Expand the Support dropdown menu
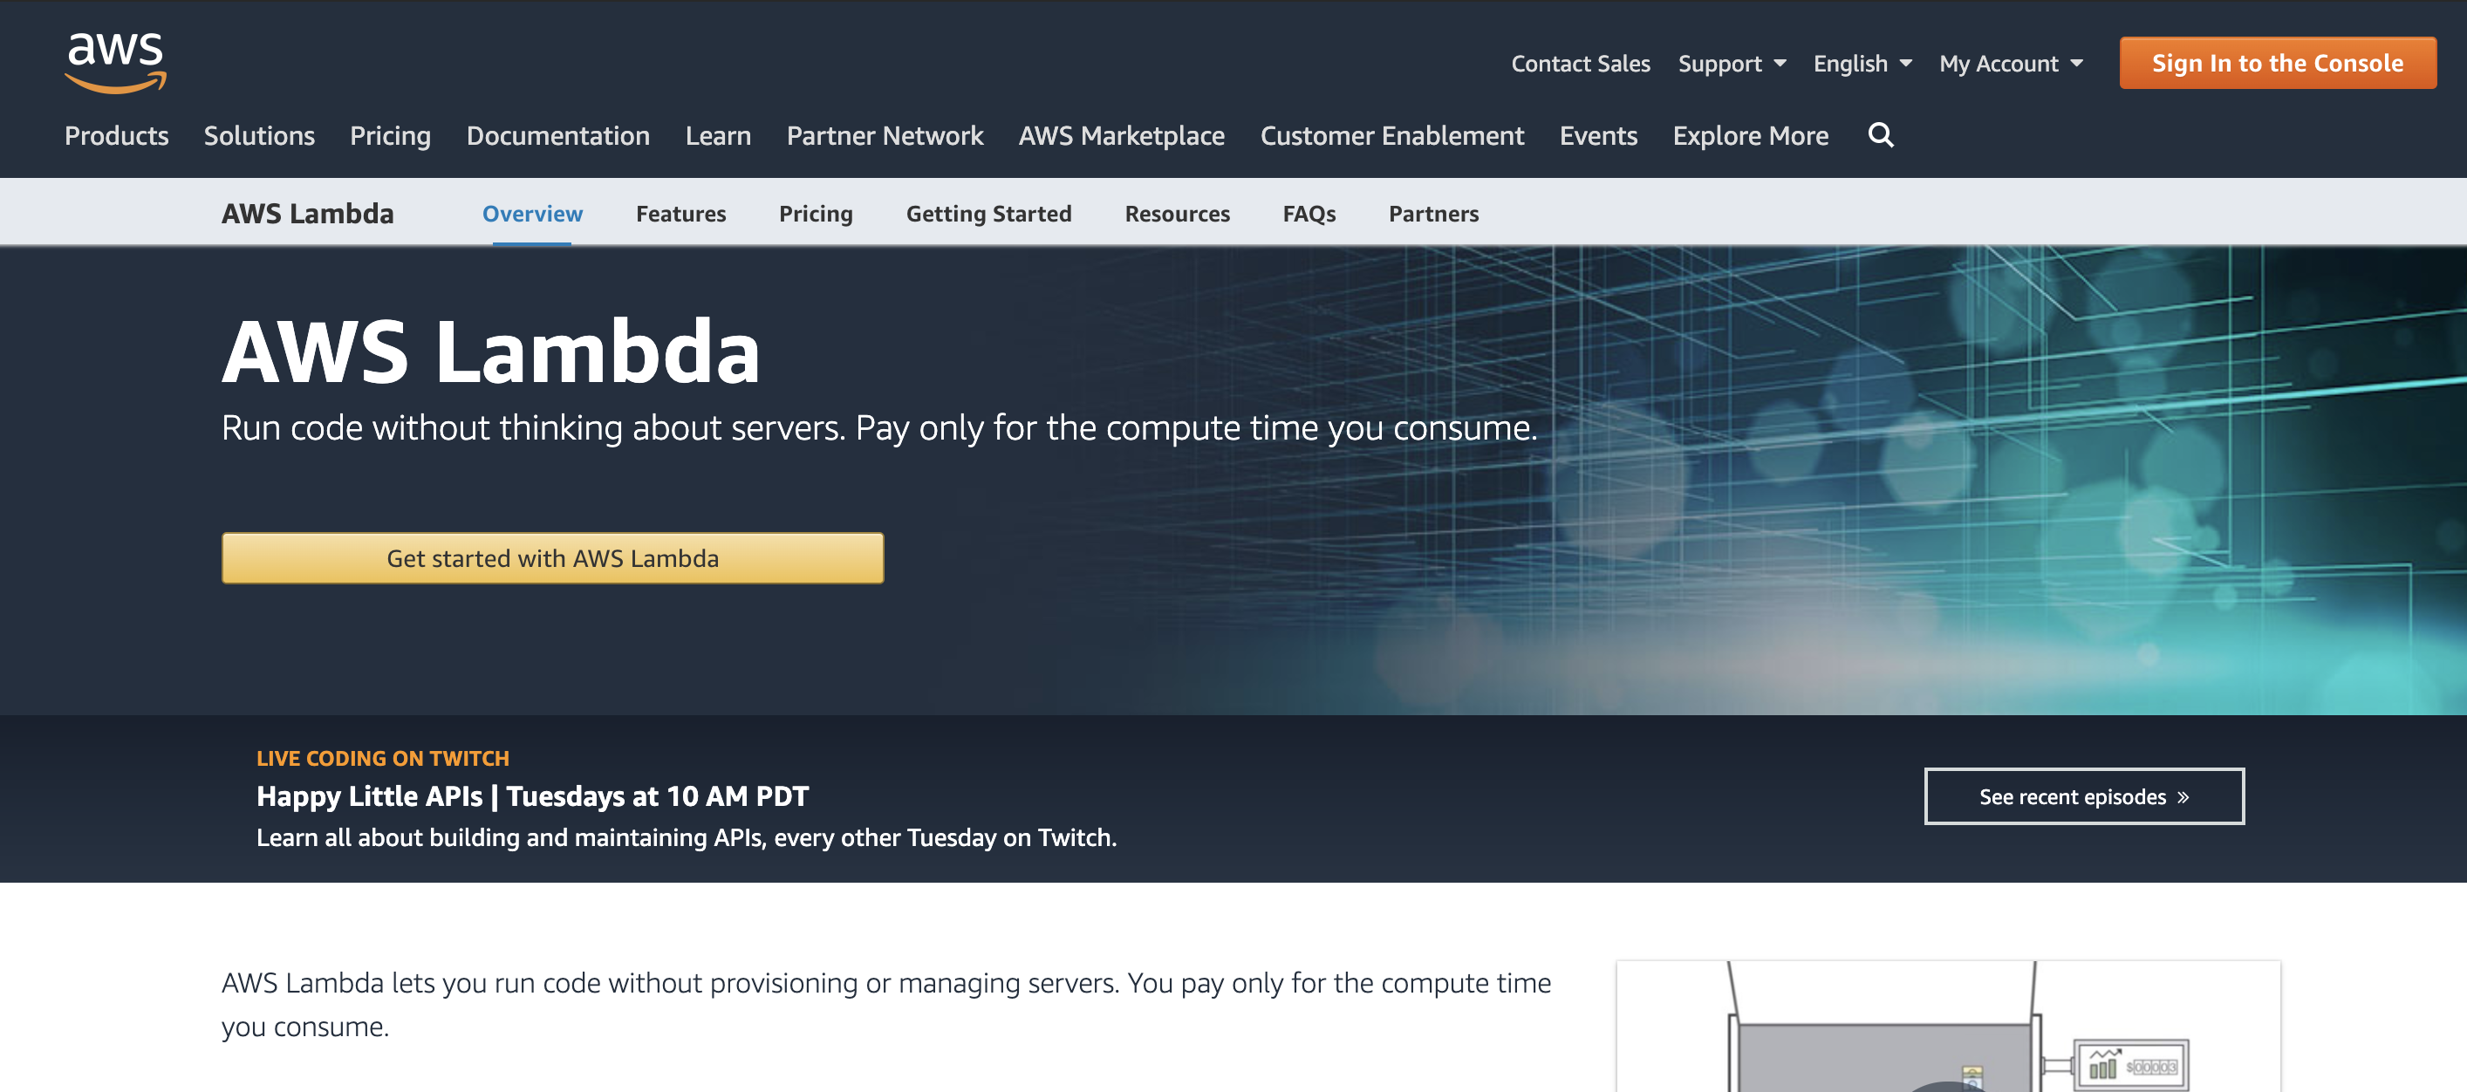 pyautogui.click(x=1729, y=63)
